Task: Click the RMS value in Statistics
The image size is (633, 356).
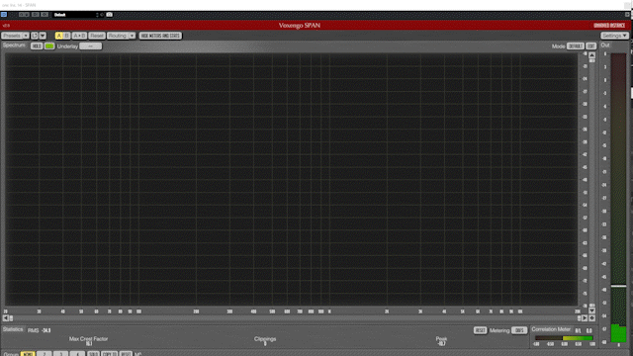Action: tap(46, 330)
